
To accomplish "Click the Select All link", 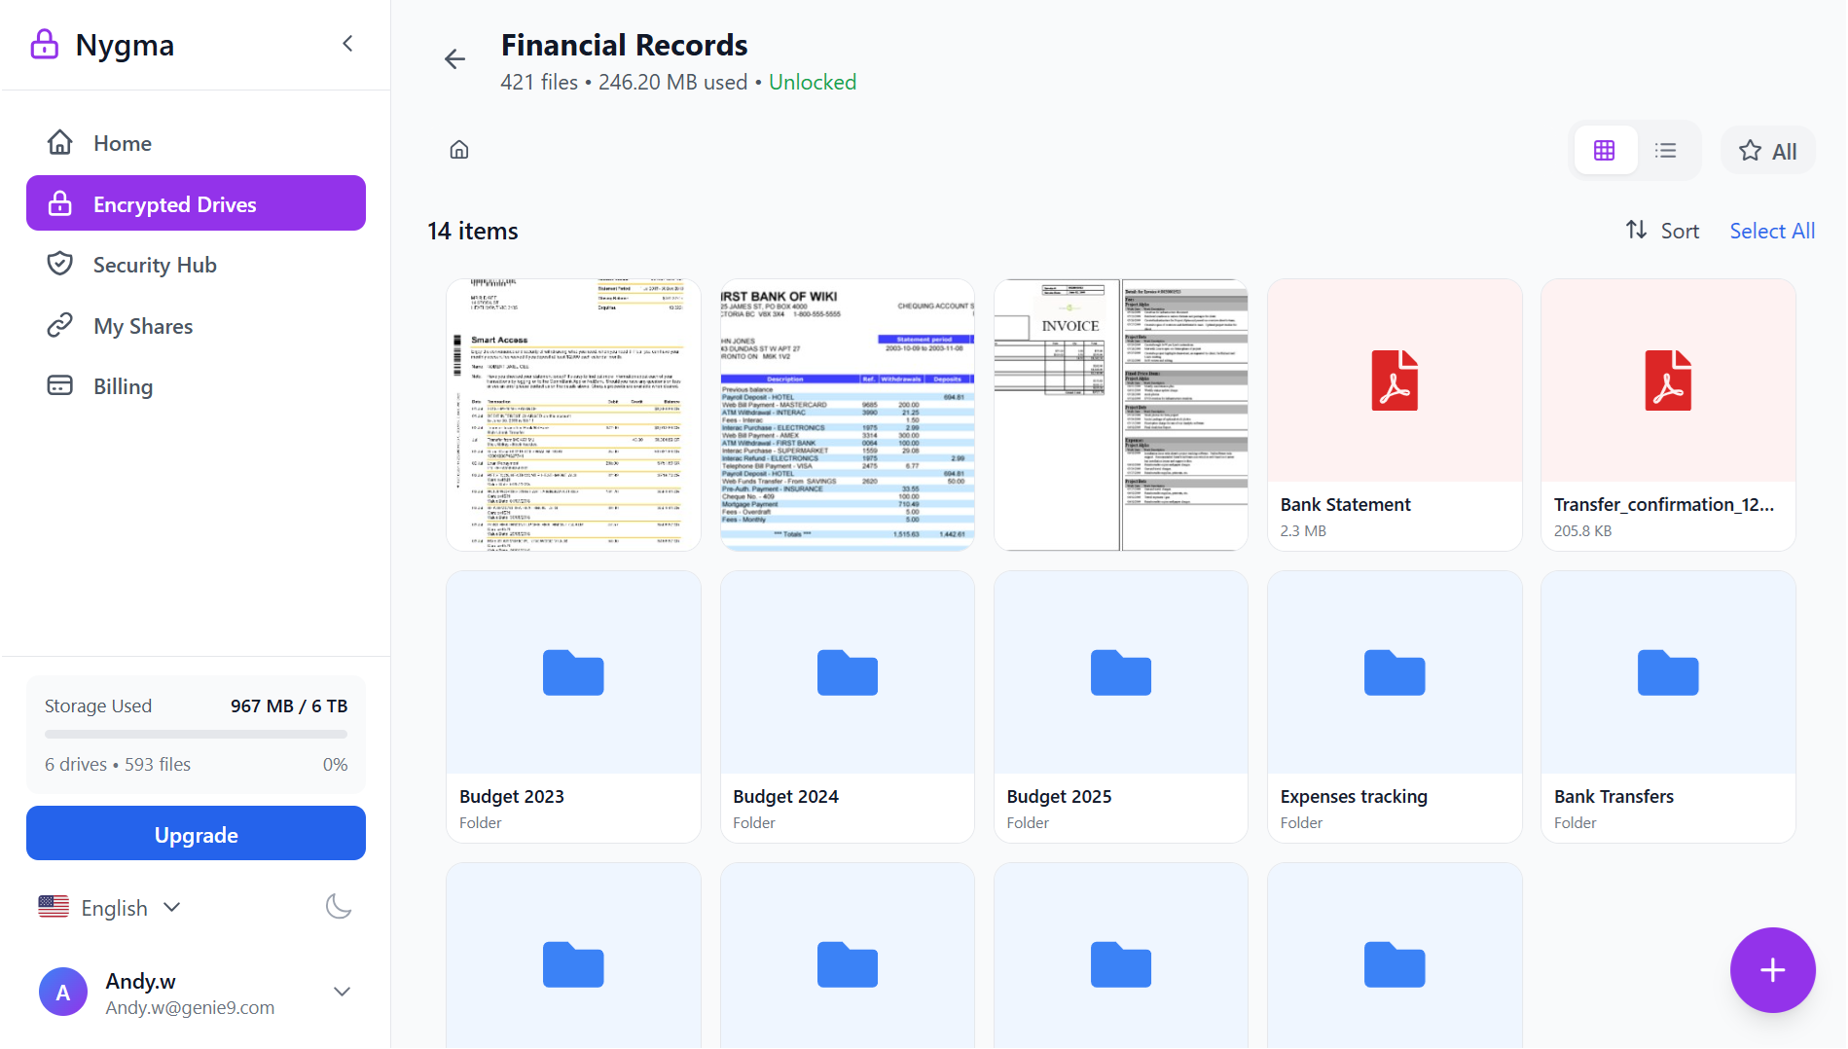I will [x=1772, y=230].
